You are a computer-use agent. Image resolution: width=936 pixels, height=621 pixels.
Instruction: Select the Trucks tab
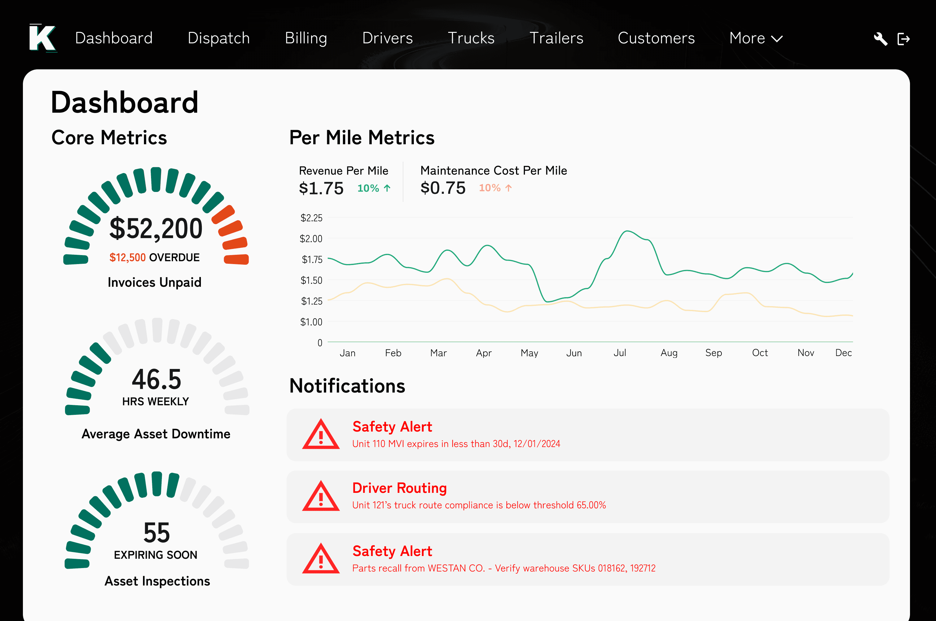click(471, 37)
